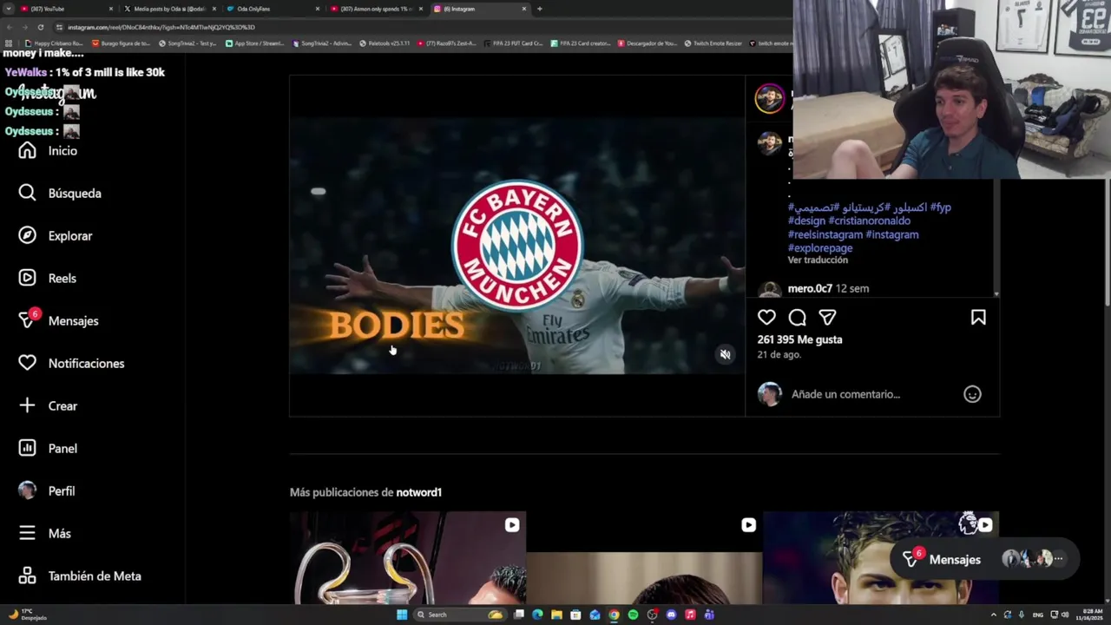The width and height of the screenshot is (1111, 625).
Task: Open Descargador de You... bookmark
Action: coord(647,43)
